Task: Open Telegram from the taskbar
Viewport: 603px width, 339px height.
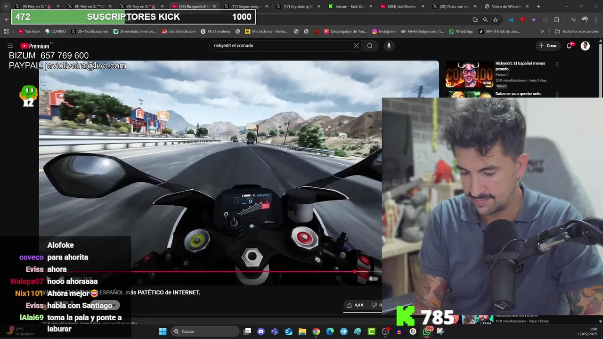Action: click(344, 331)
